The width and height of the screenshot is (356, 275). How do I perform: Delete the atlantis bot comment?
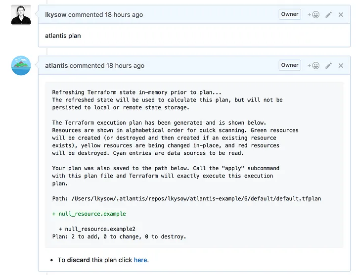click(x=341, y=66)
